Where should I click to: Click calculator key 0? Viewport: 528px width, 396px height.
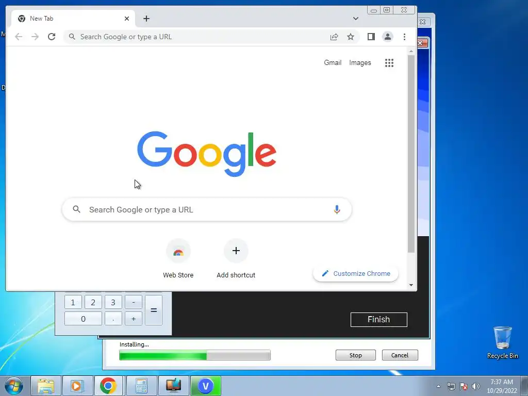83,319
